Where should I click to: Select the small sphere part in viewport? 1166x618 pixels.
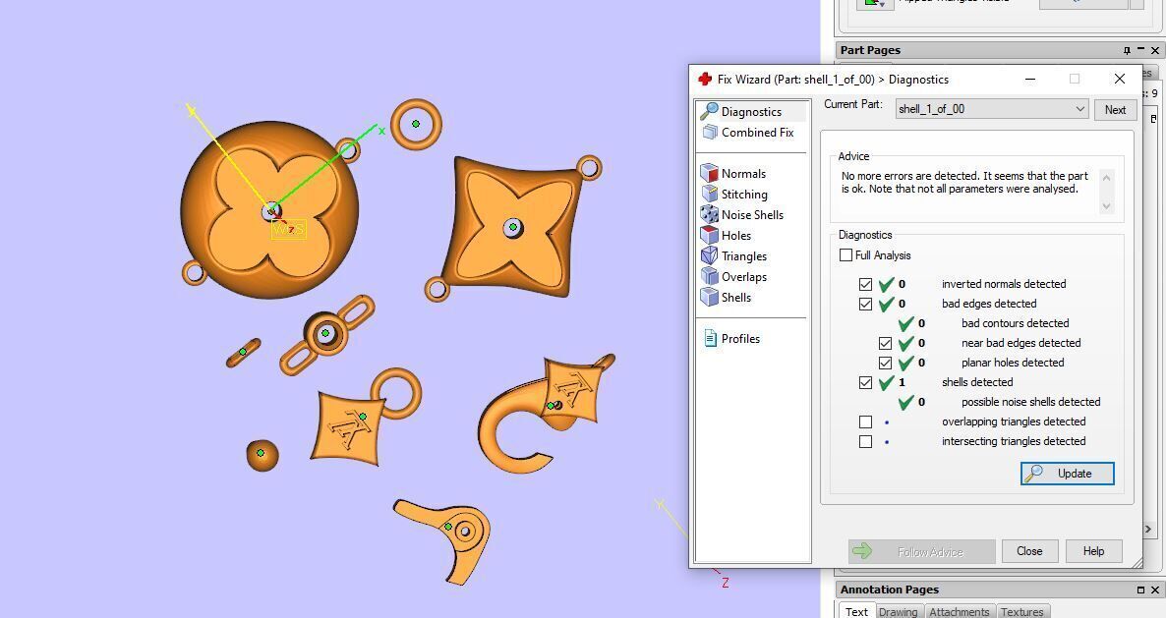262,455
